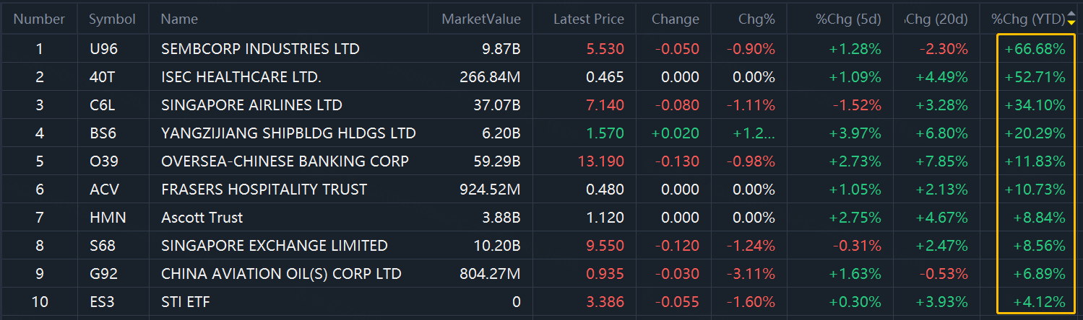Click 20d change +7.85%
This screenshot has height=320, width=1083.
pos(942,161)
